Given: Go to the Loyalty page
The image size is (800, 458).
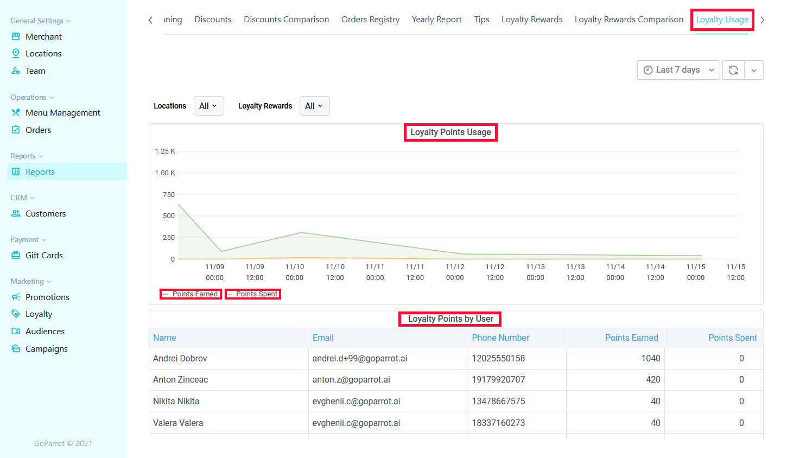Looking at the screenshot, I should 39,314.
